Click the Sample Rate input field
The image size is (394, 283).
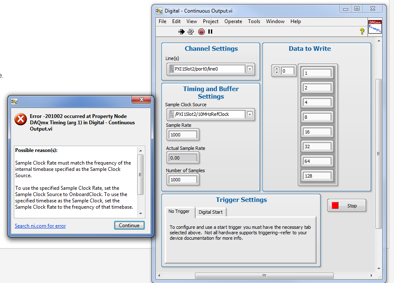click(x=183, y=135)
